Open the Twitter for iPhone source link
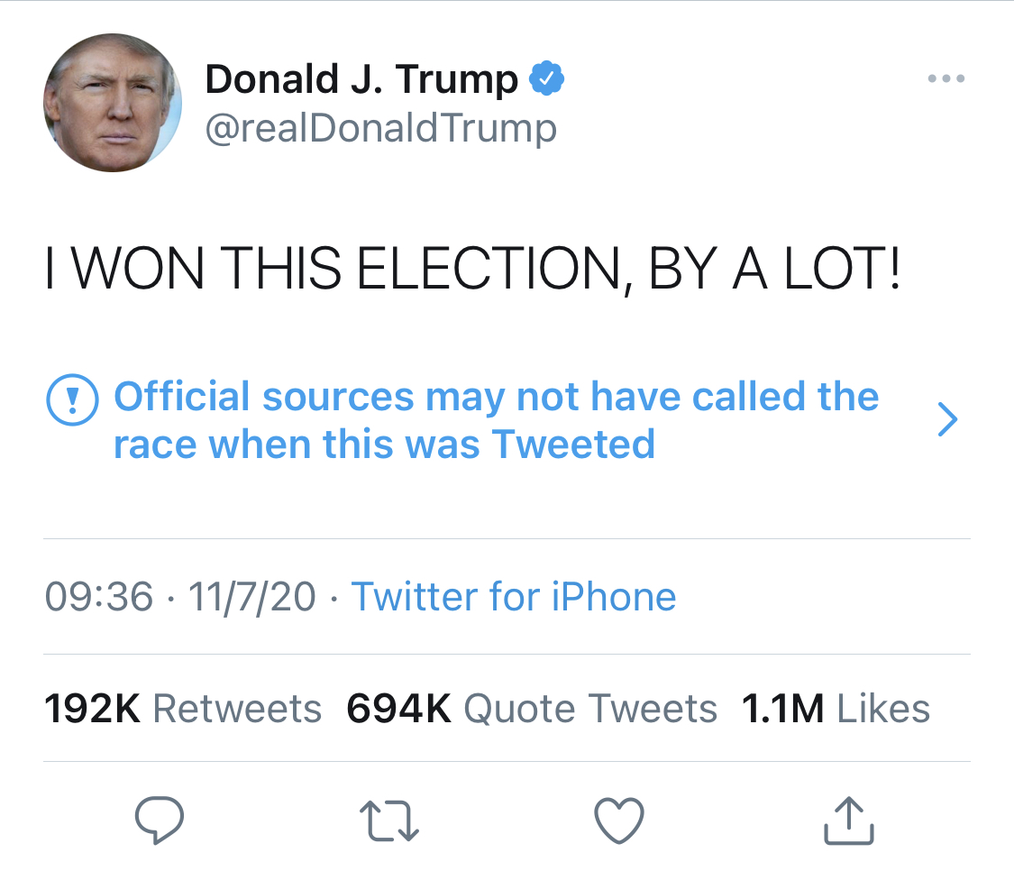Image resolution: width=1014 pixels, height=871 pixels. coord(514,596)
